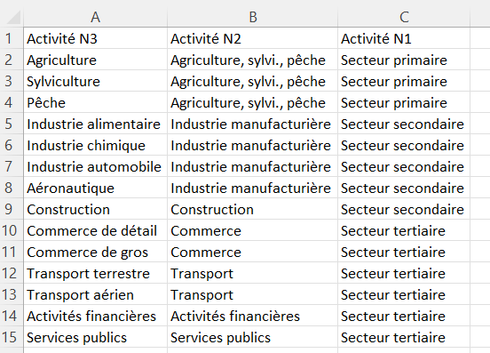Image resolution: width=490 pixels, height=353 pixels.
Task: Select column C header
Action: 404,17
